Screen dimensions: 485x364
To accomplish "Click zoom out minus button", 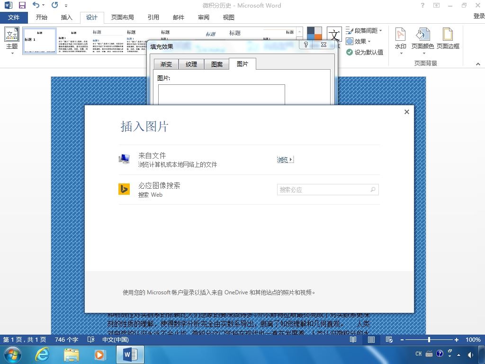I will [x=402, y=339].
